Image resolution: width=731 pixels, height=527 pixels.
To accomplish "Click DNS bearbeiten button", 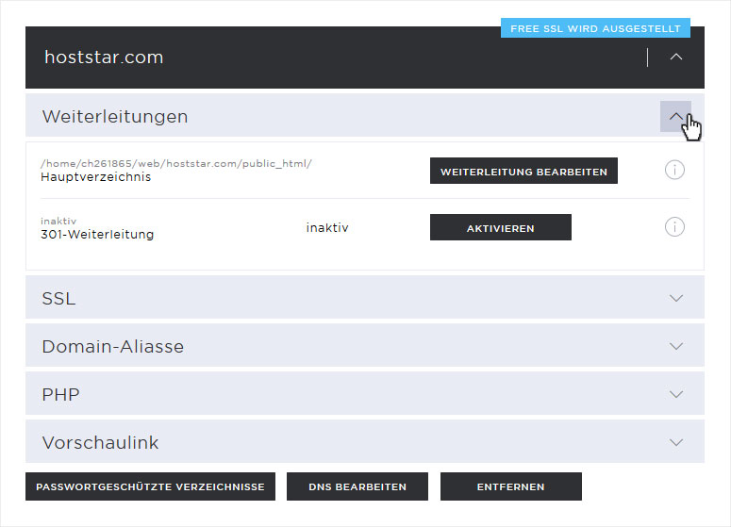I will pos(357,486).
